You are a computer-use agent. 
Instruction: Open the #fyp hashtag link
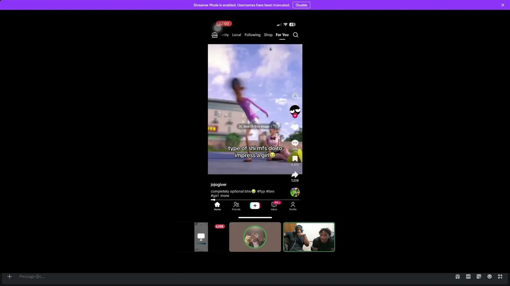point(261,191)
